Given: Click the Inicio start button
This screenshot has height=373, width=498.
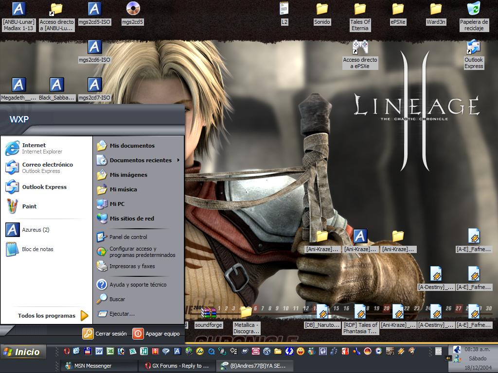Looking at the screenshot, I should [x=22, y=352].
